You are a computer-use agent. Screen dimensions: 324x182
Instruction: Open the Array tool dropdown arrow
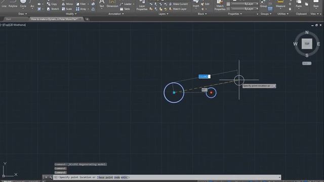tap(88, 9)
